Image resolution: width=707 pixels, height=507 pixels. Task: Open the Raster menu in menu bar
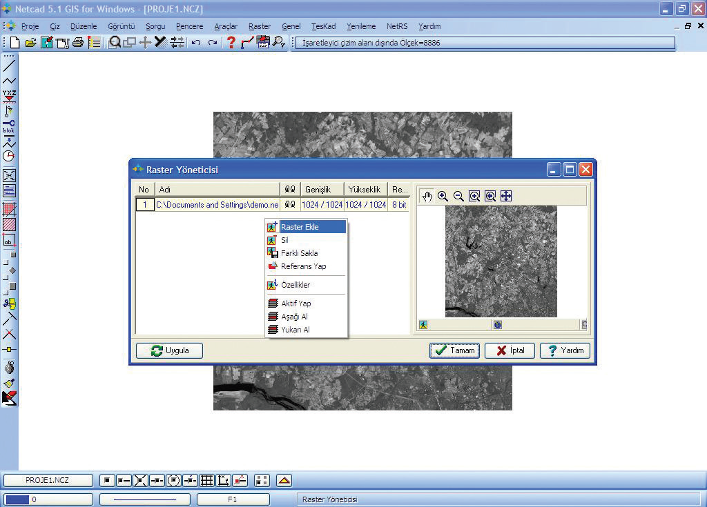click(x=260, y=26)
